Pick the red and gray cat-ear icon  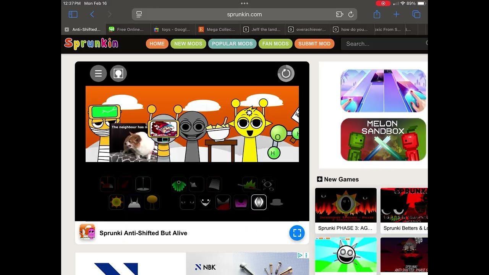[x=223, y=202]
